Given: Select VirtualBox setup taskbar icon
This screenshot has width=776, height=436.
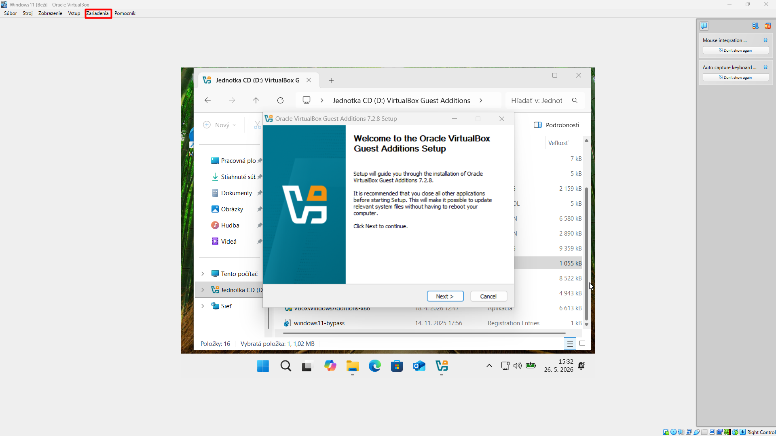Looking at the screenshot, I should point(442,366).
